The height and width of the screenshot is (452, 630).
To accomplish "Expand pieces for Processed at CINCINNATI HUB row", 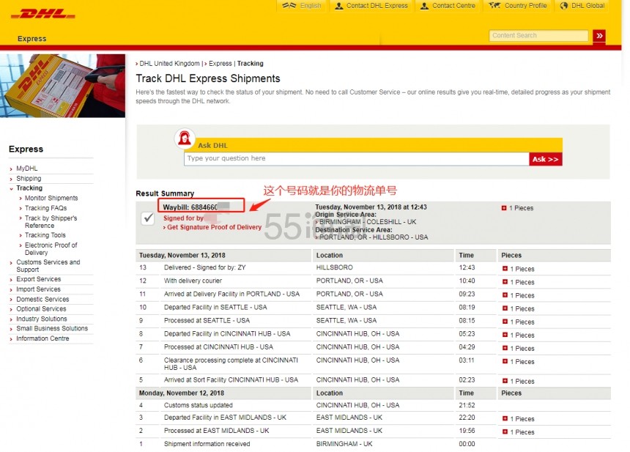I will tap(505, 348).
